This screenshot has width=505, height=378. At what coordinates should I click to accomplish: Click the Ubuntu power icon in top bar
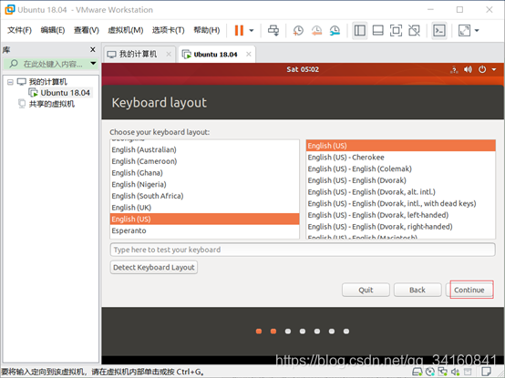coord(482,69)
